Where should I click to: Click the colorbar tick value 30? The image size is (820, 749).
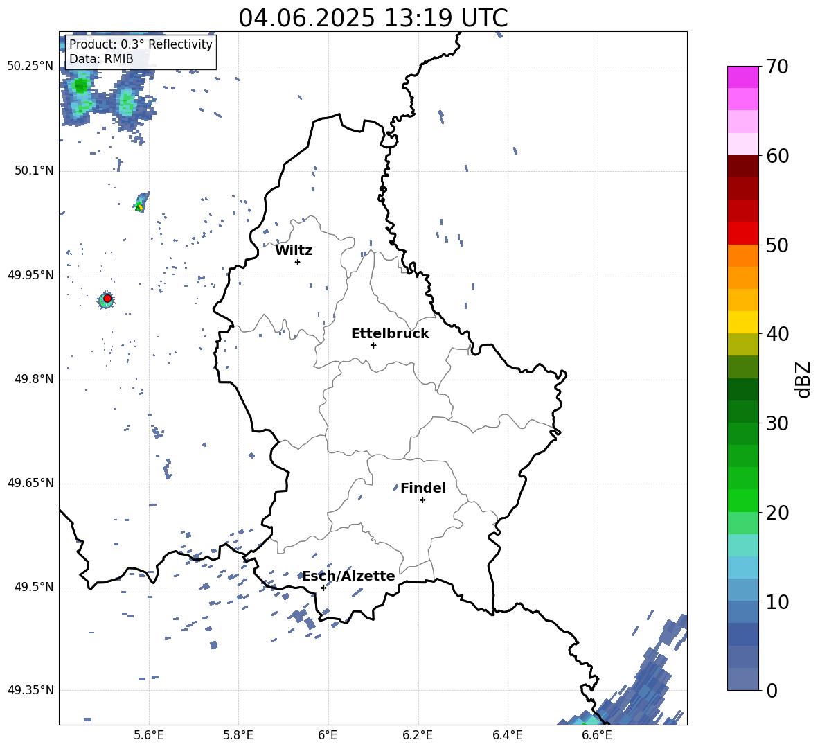tap(777, 423)
